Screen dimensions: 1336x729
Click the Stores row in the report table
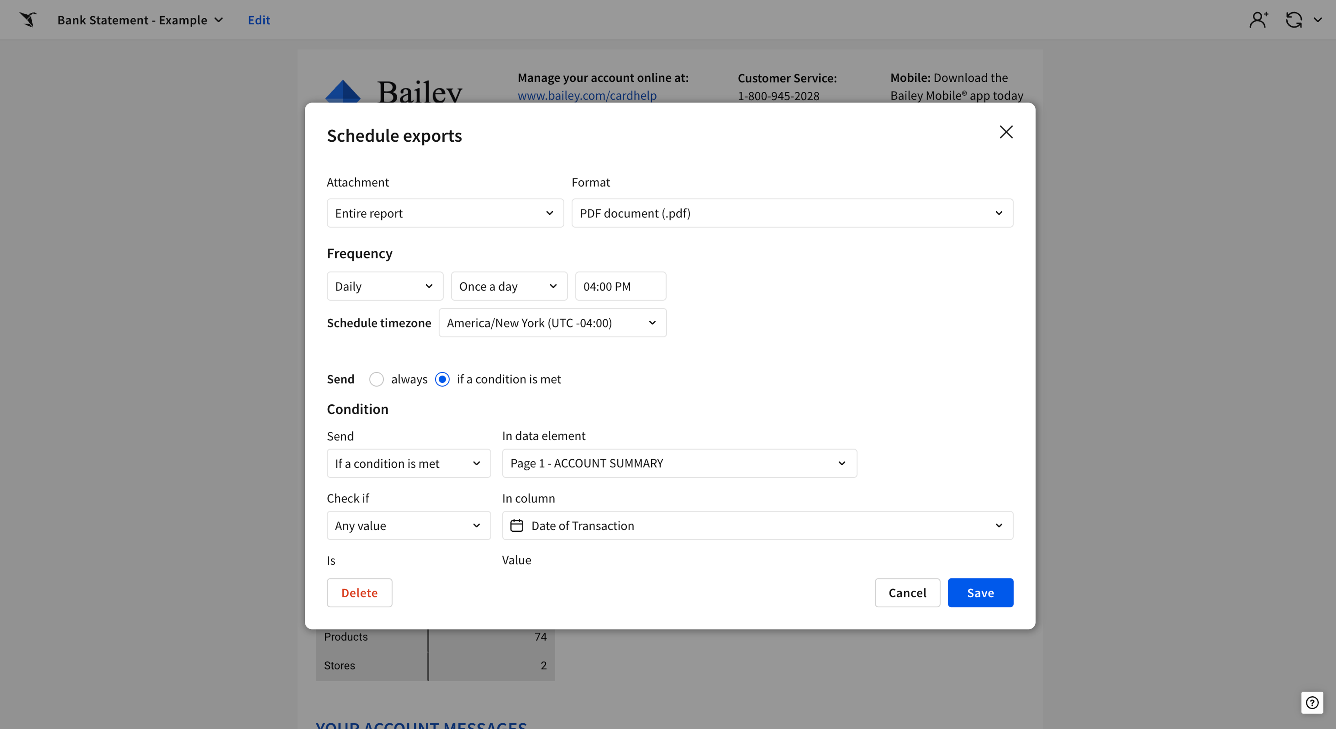tap(435, 666)
